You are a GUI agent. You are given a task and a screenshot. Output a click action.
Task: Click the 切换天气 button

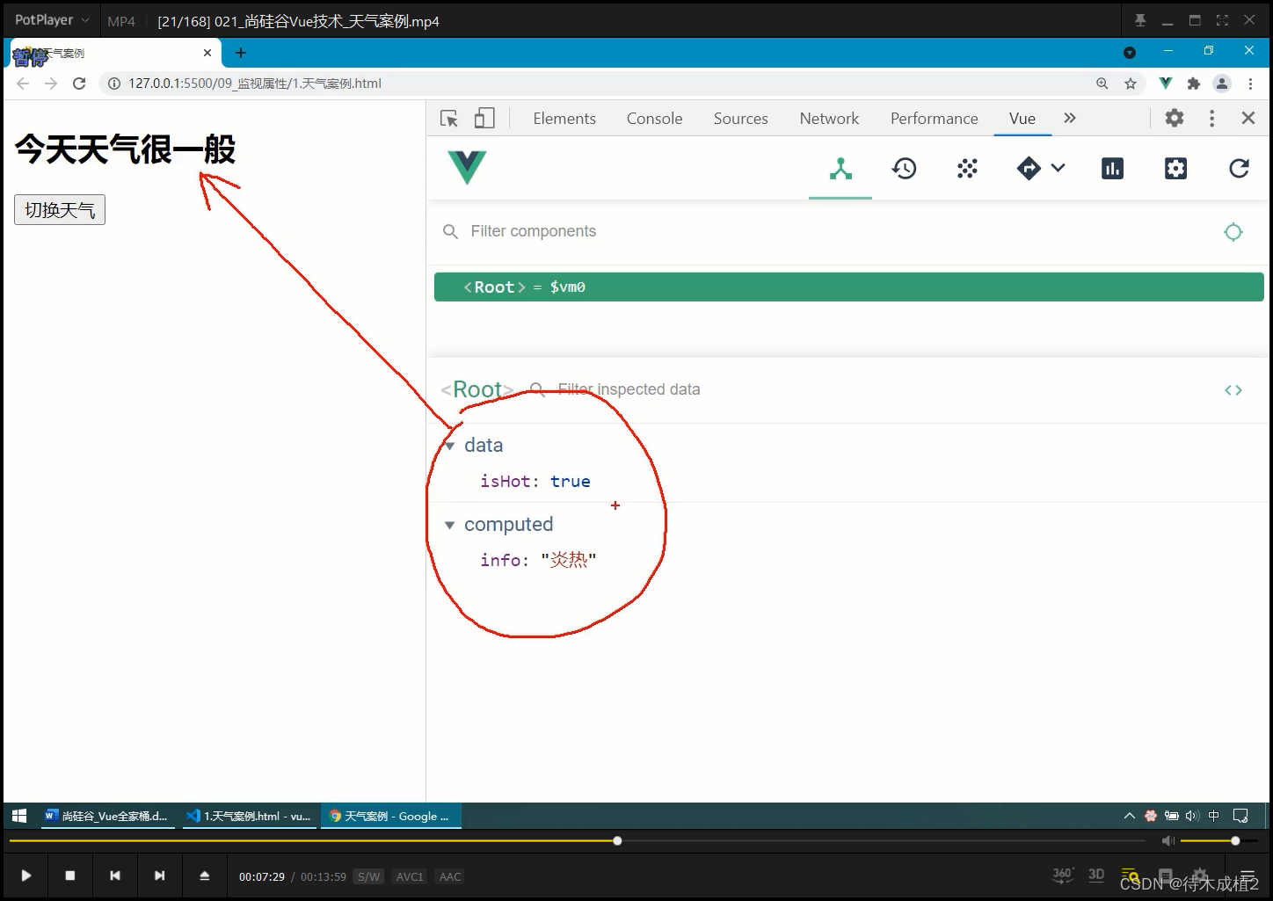[x=60, y=210]
